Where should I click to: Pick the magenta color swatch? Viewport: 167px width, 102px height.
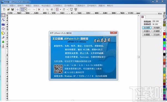pos(164,49)
